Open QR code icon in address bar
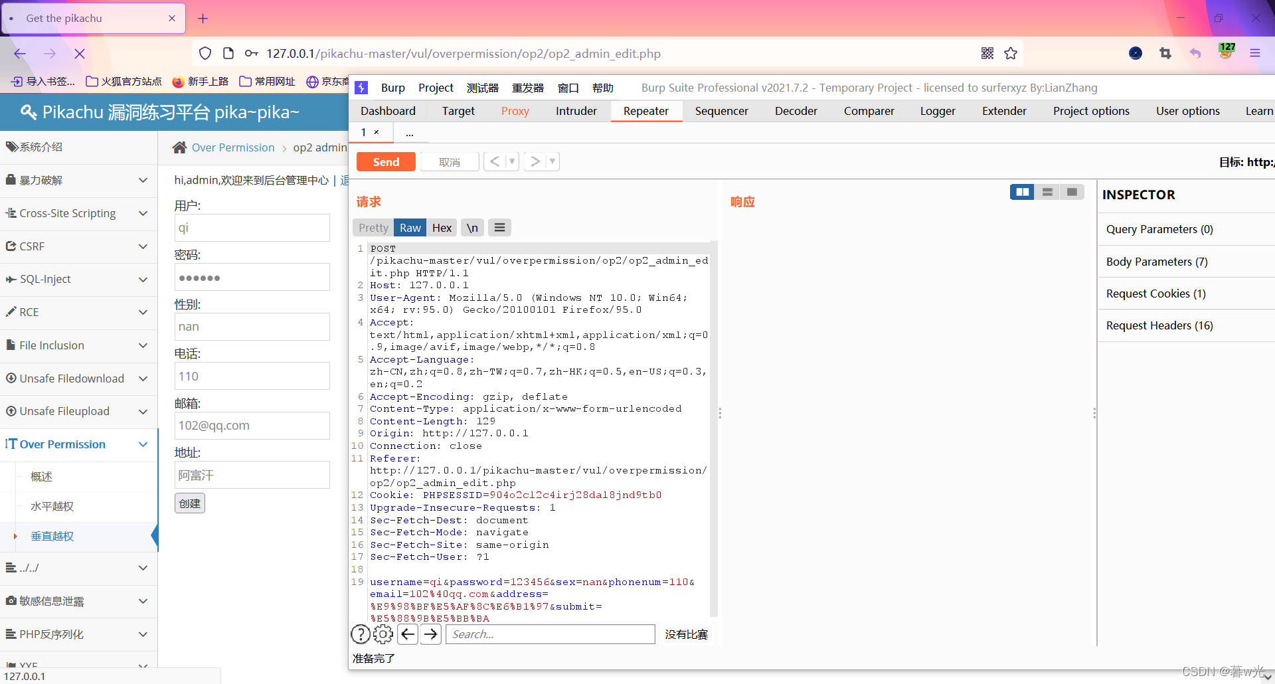1275x684 pixels. (987, 53)
